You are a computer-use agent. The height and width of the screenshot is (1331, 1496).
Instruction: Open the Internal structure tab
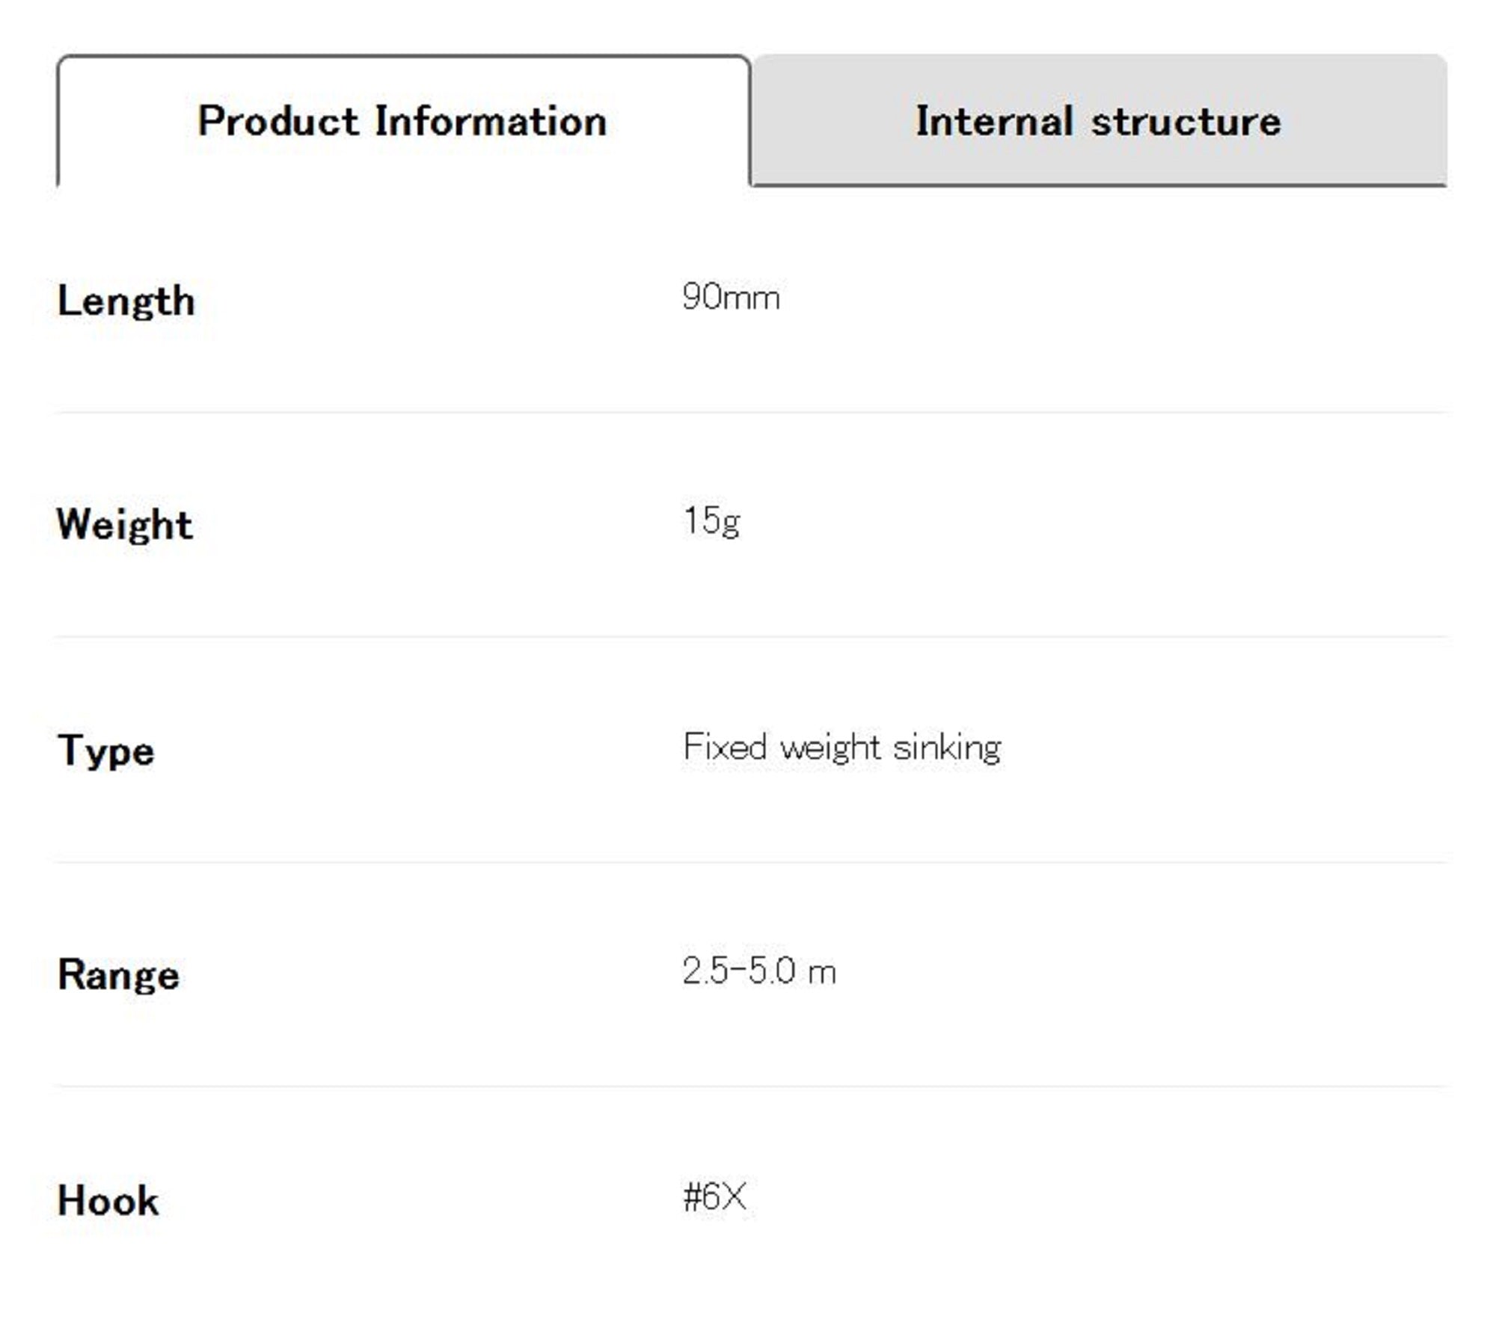point(1098,121)
